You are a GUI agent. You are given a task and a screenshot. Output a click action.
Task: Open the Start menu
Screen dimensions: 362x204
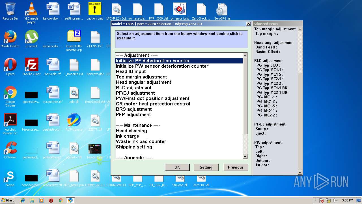(8, 200)
